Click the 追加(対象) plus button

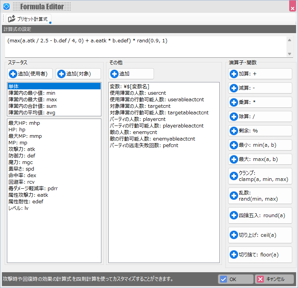click(x=79, y=74)
